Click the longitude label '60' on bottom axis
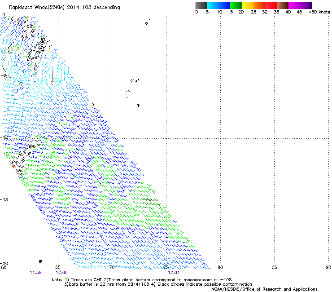This screenshot has height=292, width=332. click(4, 267)
